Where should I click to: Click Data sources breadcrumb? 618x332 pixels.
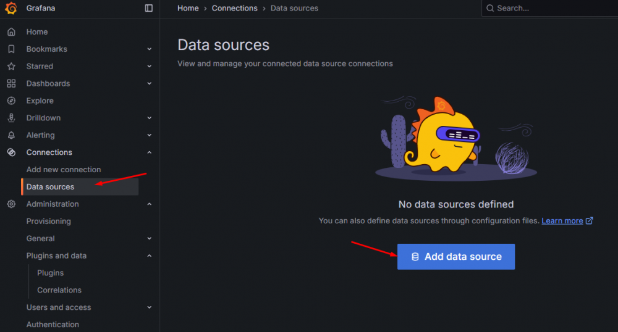point(294,8)
